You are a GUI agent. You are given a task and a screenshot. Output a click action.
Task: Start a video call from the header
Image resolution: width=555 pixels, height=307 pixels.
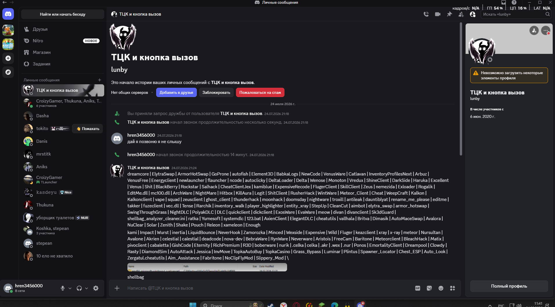tap(438, 14)
